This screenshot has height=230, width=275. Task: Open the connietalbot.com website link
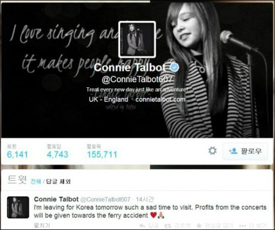pyautogui.click(x=161, y=99)
